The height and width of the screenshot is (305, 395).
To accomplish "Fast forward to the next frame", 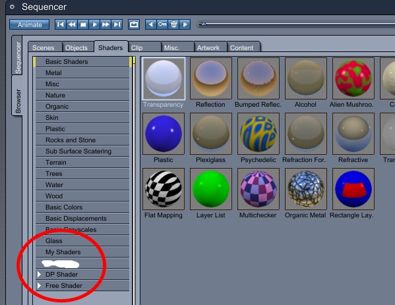I will (106, 24).
